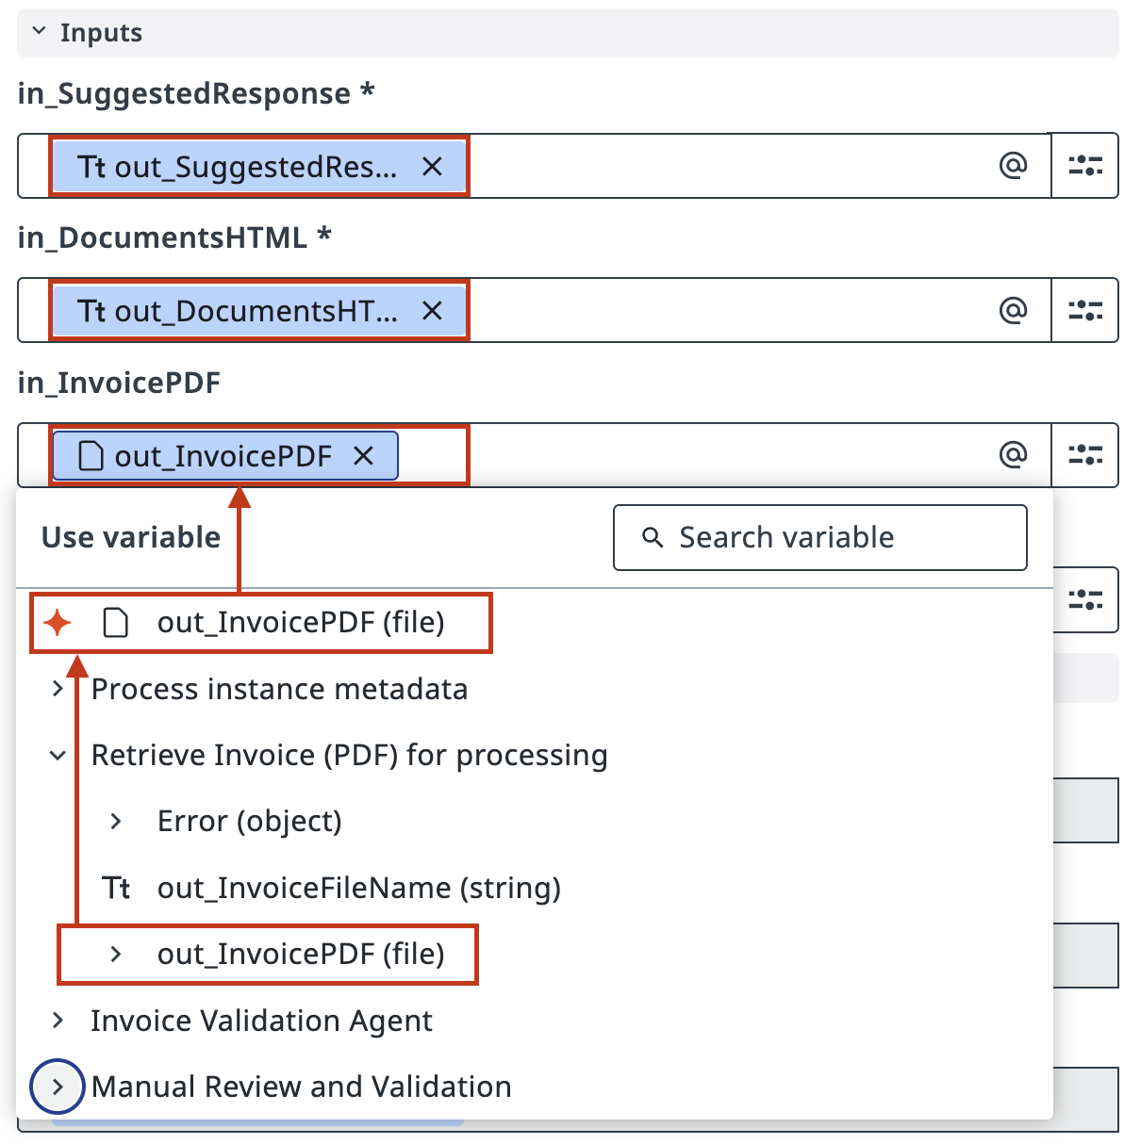Viewport: 1124px width, 1144px height.
Task: Expand nested out_InvoicePDF (file) node
Action: pyautogui.click(x=115, y=954)
